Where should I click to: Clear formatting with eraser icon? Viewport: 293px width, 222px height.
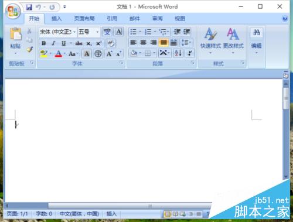[111, 43]
